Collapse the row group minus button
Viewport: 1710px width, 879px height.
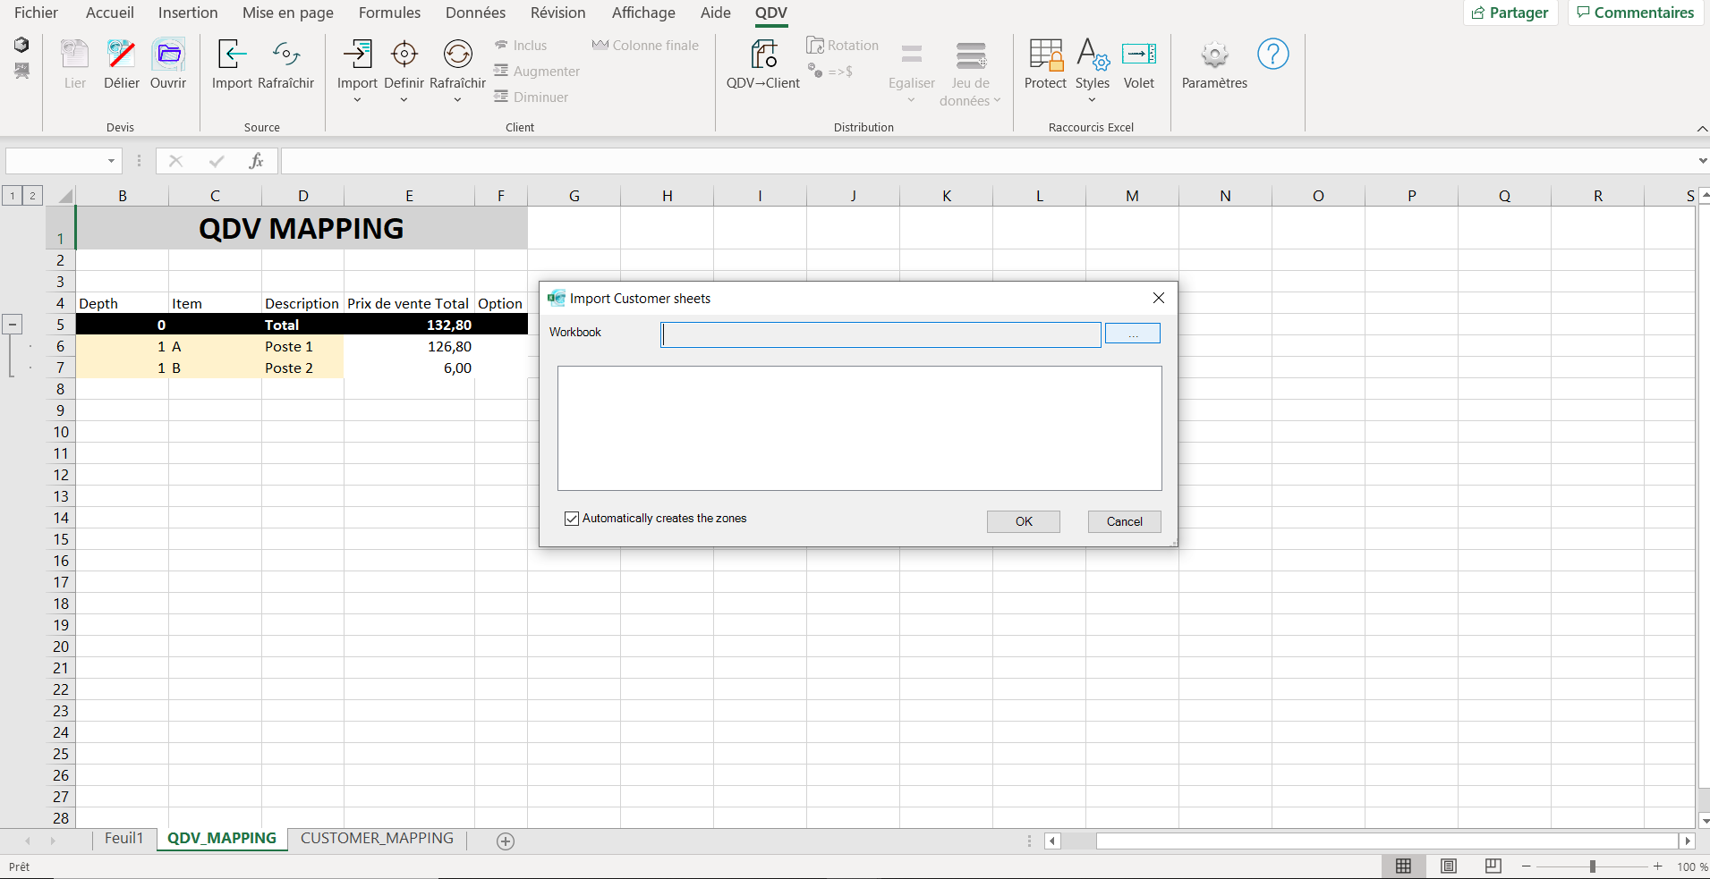tap(13, 325)
